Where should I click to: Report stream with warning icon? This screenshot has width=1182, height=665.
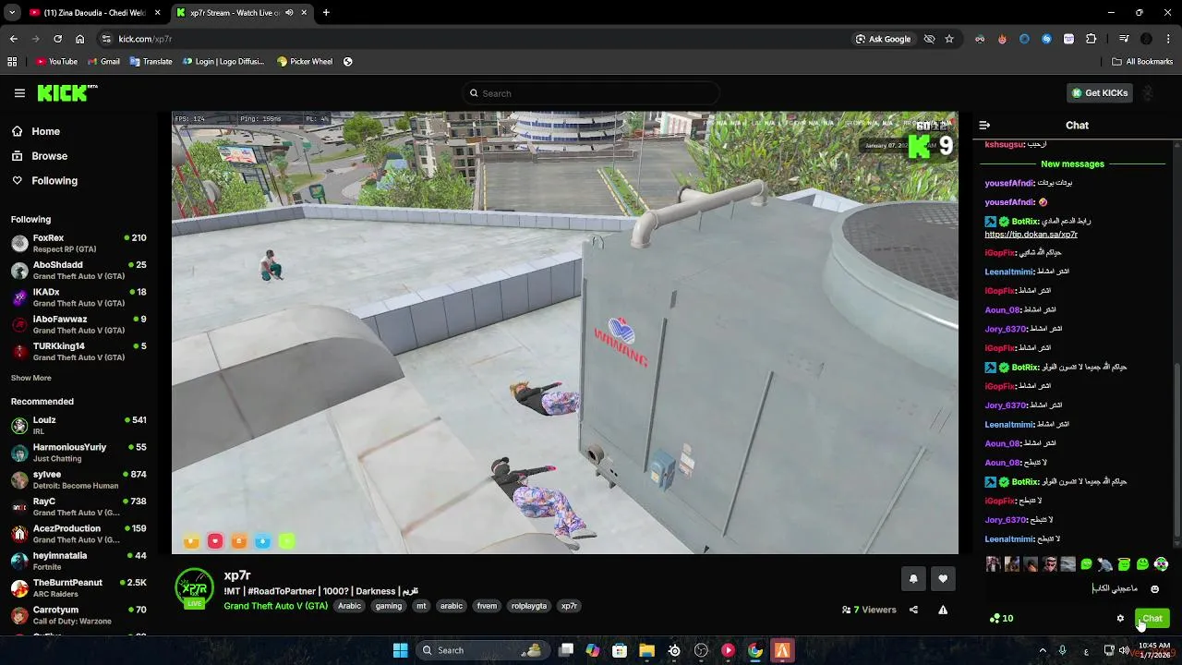943,610
